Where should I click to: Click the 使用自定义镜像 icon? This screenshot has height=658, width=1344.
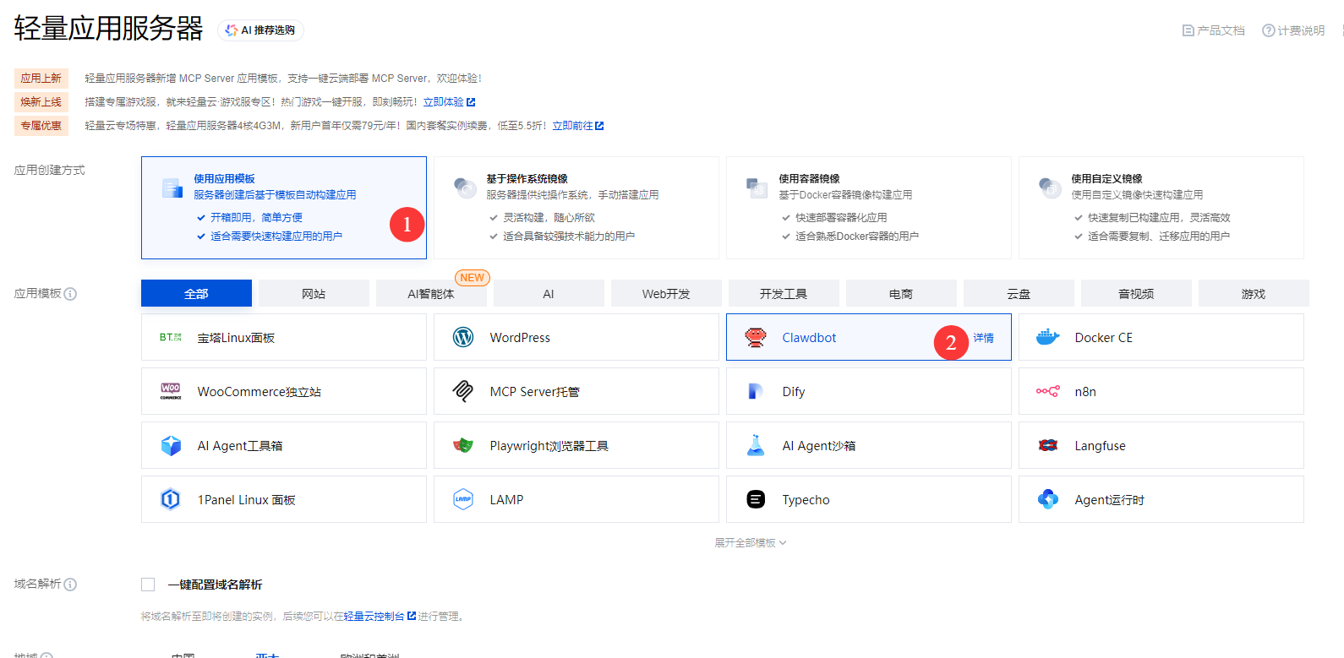1050,188
